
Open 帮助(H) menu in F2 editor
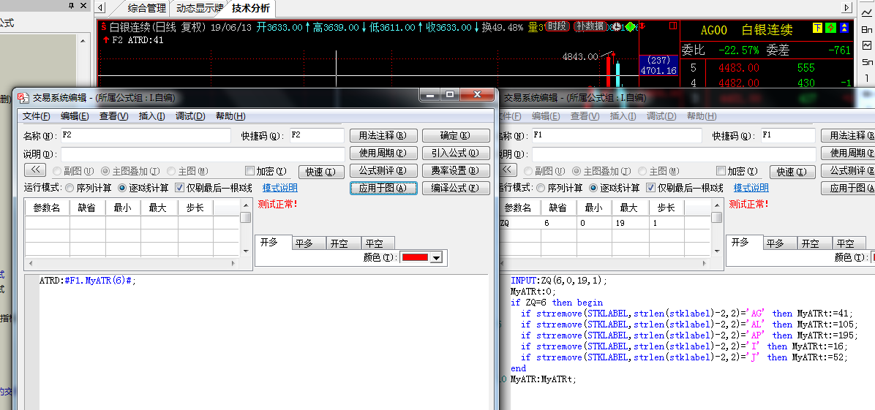pos(230,116)
